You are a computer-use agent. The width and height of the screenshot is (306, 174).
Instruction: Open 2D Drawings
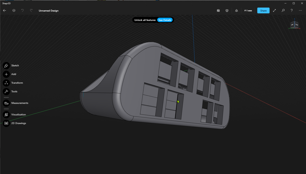click(x=6, y=123)
